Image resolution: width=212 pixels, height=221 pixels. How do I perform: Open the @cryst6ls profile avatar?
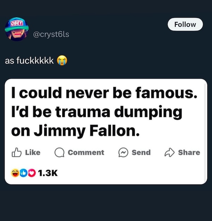tap(17, 29)
